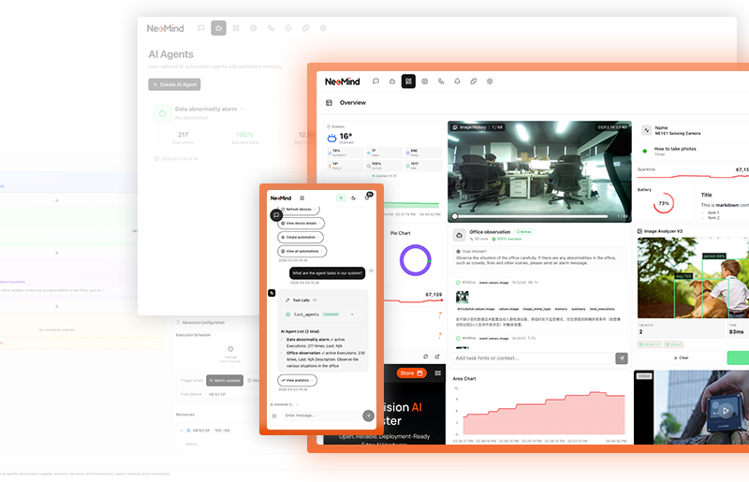Click the floating chat bubble button
749x482 pixels.
click(276, 215)
